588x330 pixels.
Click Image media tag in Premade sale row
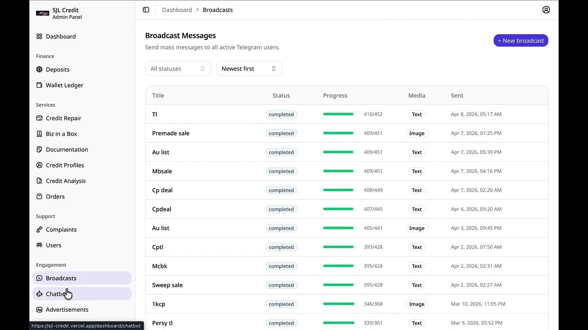pyautogui.click(x=417, y=133)
